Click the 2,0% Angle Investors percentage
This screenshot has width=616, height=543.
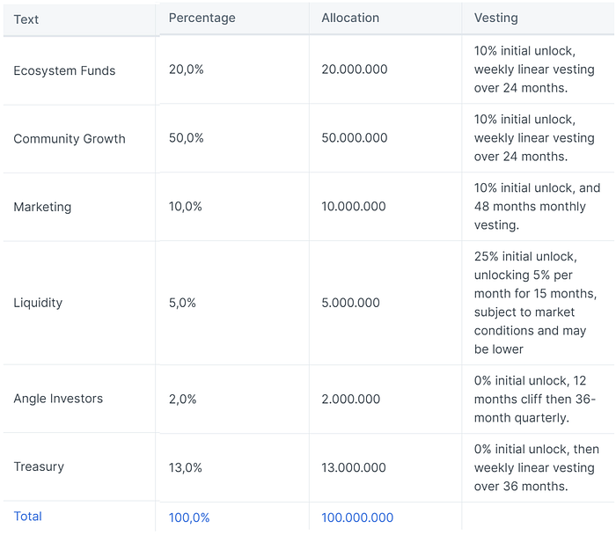click(x=182, y=399)
